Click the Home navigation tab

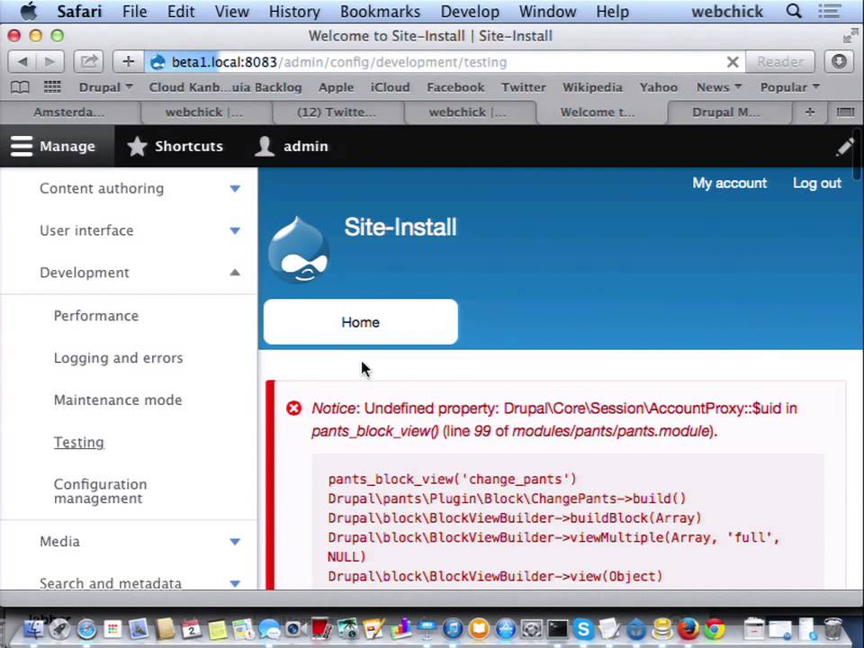360,322
